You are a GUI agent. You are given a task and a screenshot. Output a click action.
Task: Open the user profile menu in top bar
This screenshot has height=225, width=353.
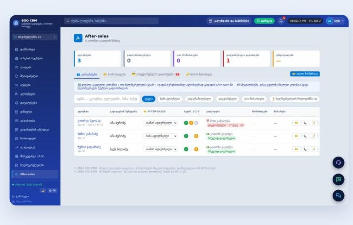click(x=335, y=21)
